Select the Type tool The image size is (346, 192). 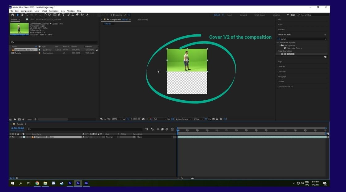(x=64, y=15)
